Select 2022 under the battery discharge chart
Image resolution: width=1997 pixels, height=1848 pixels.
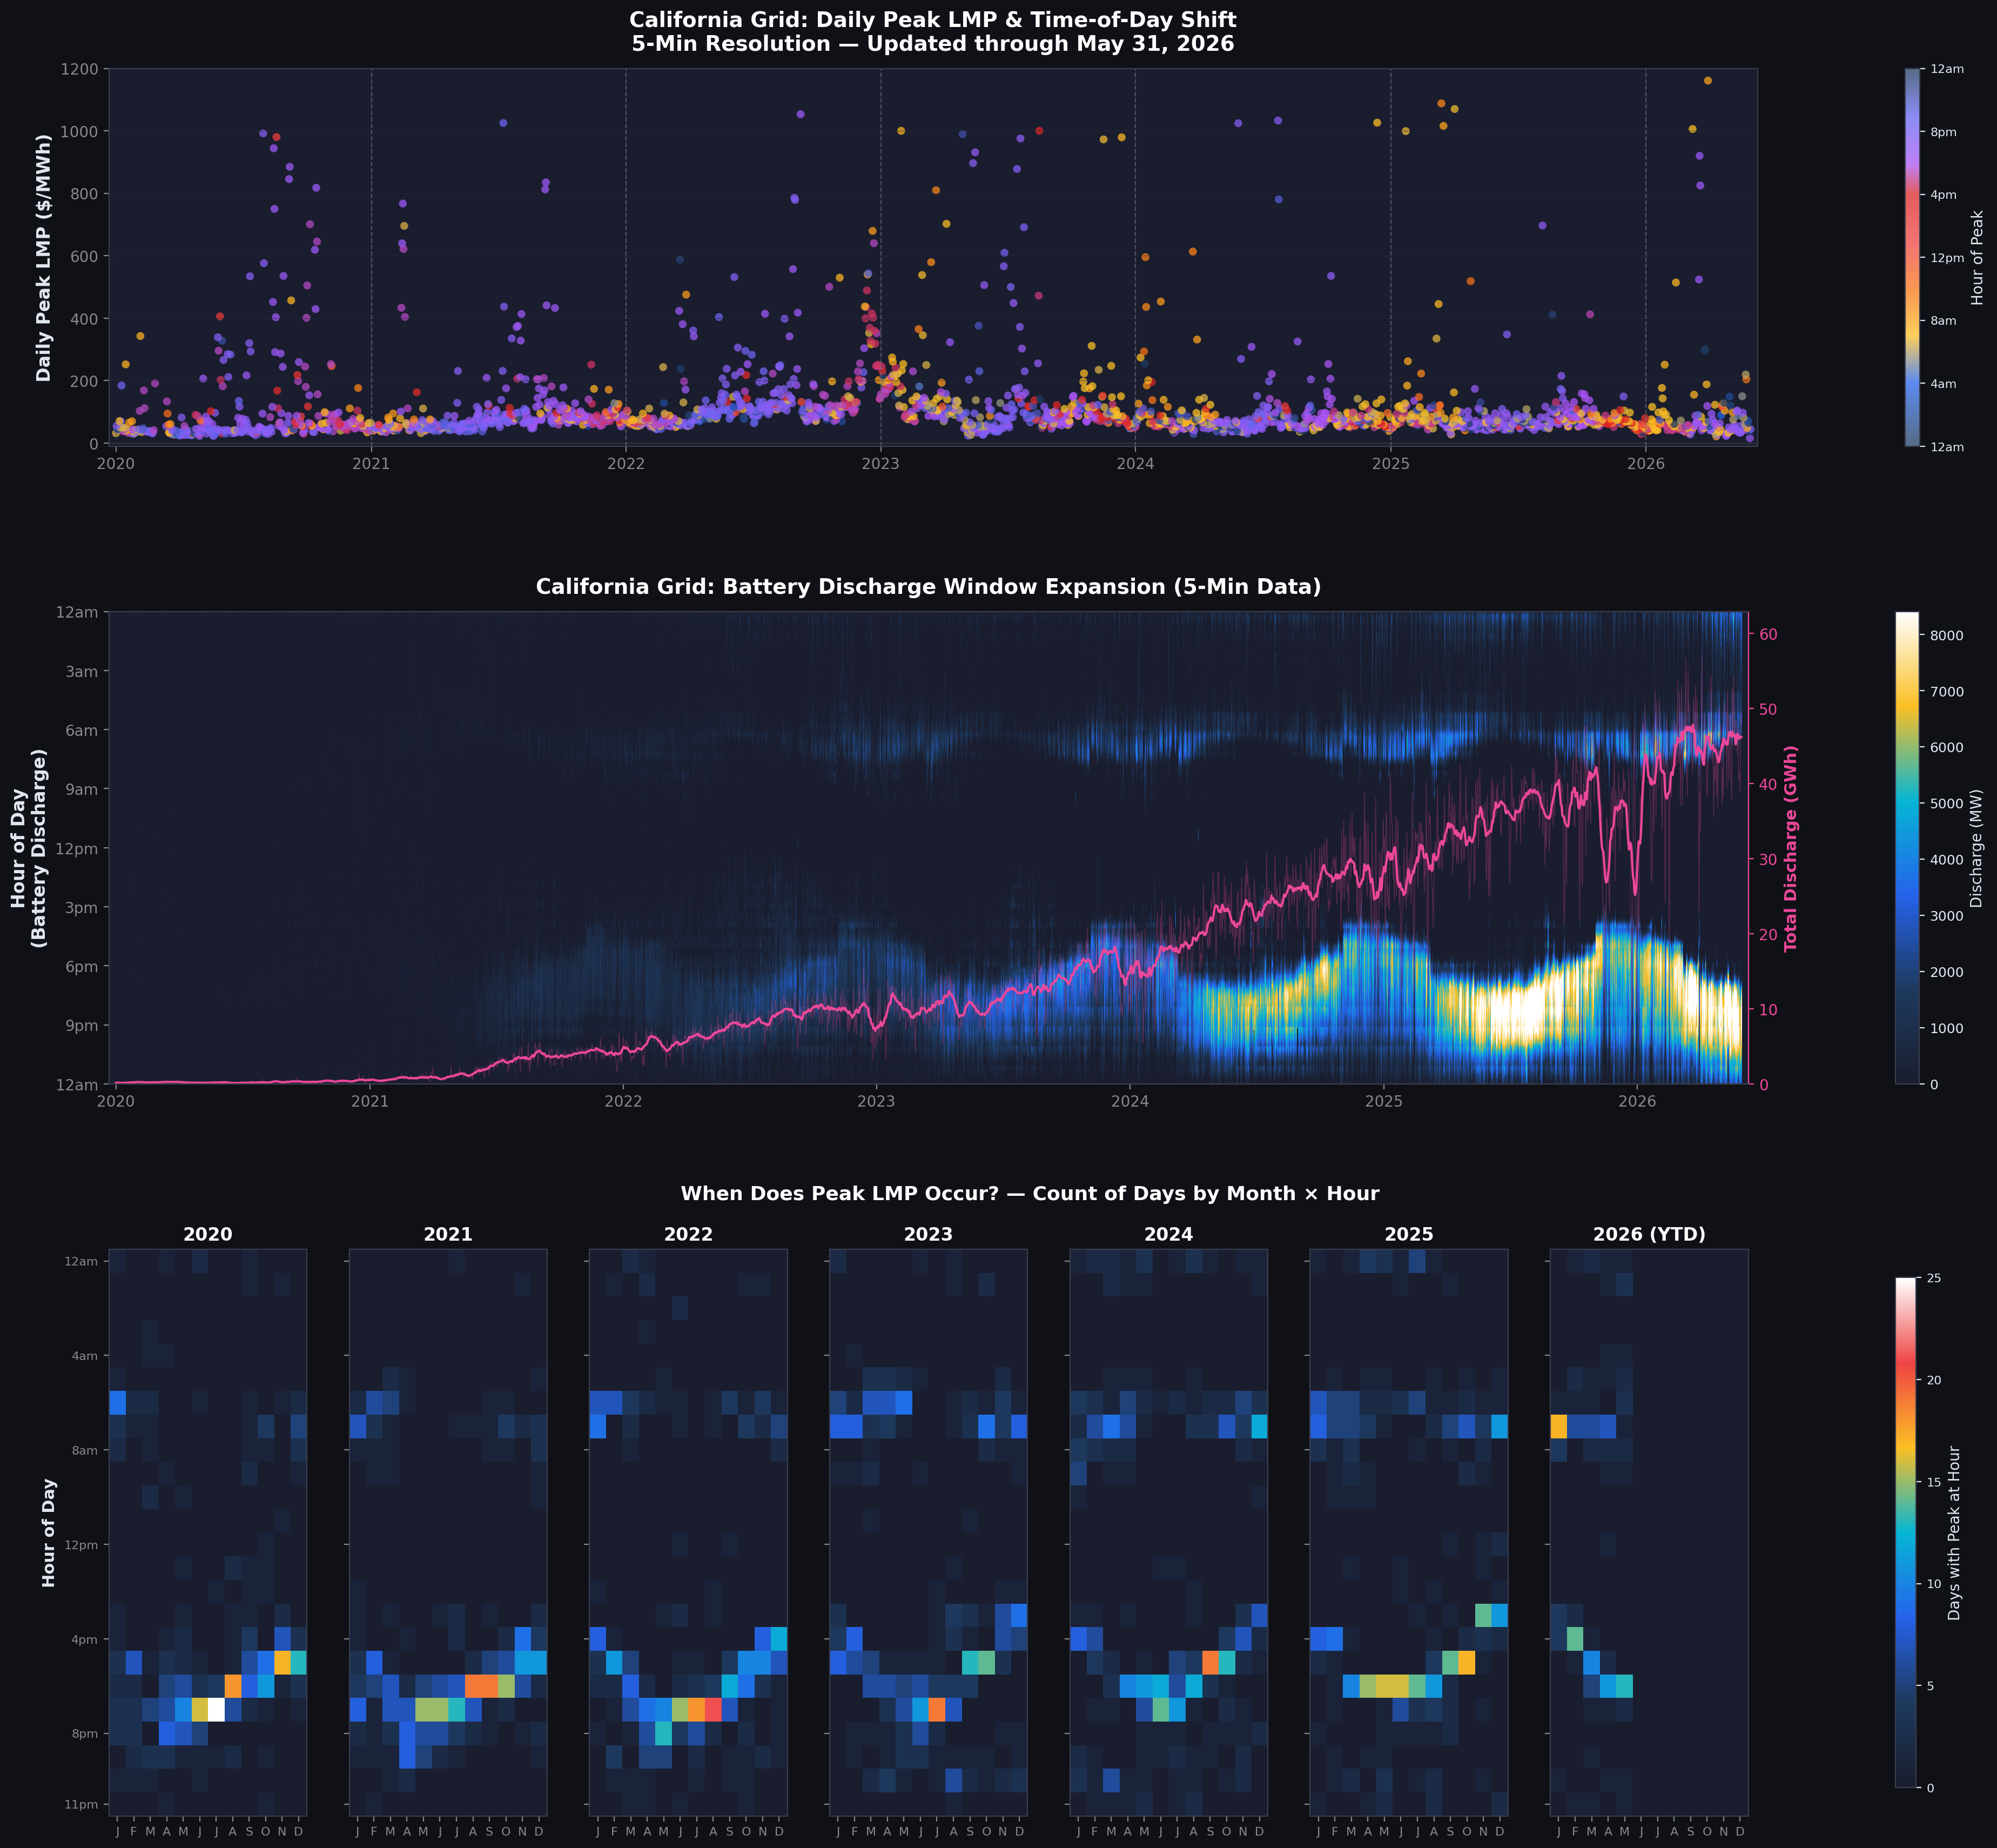(624, 1101)
